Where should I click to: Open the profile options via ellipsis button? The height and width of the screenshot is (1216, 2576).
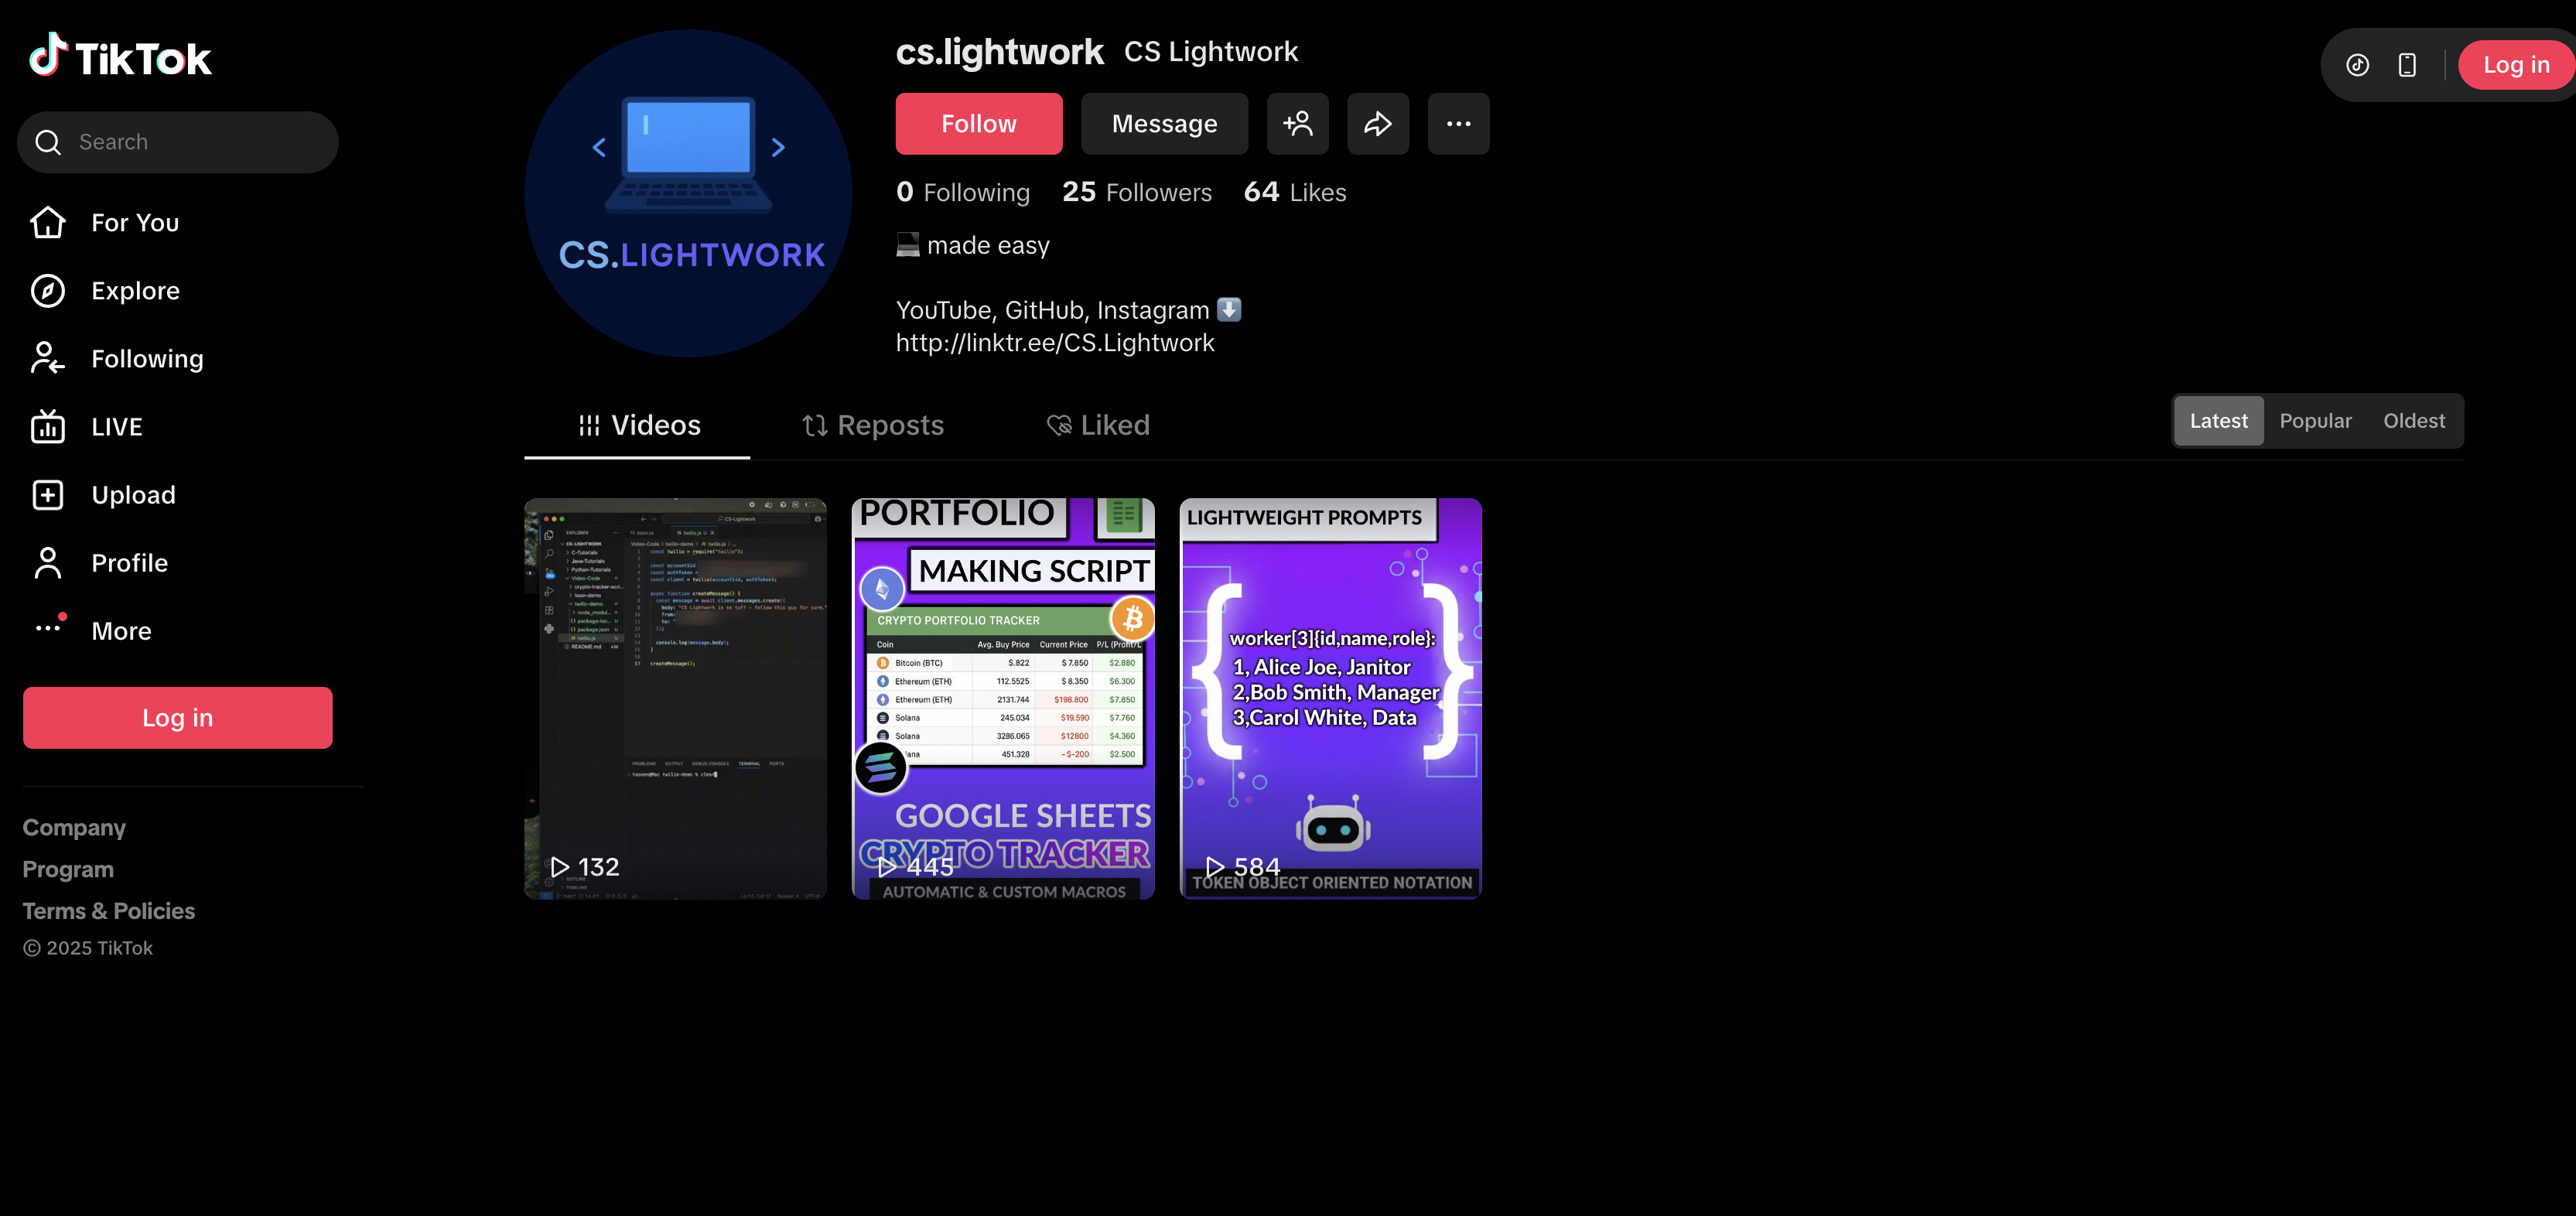pyautogui.click(x=1458, y=123)
